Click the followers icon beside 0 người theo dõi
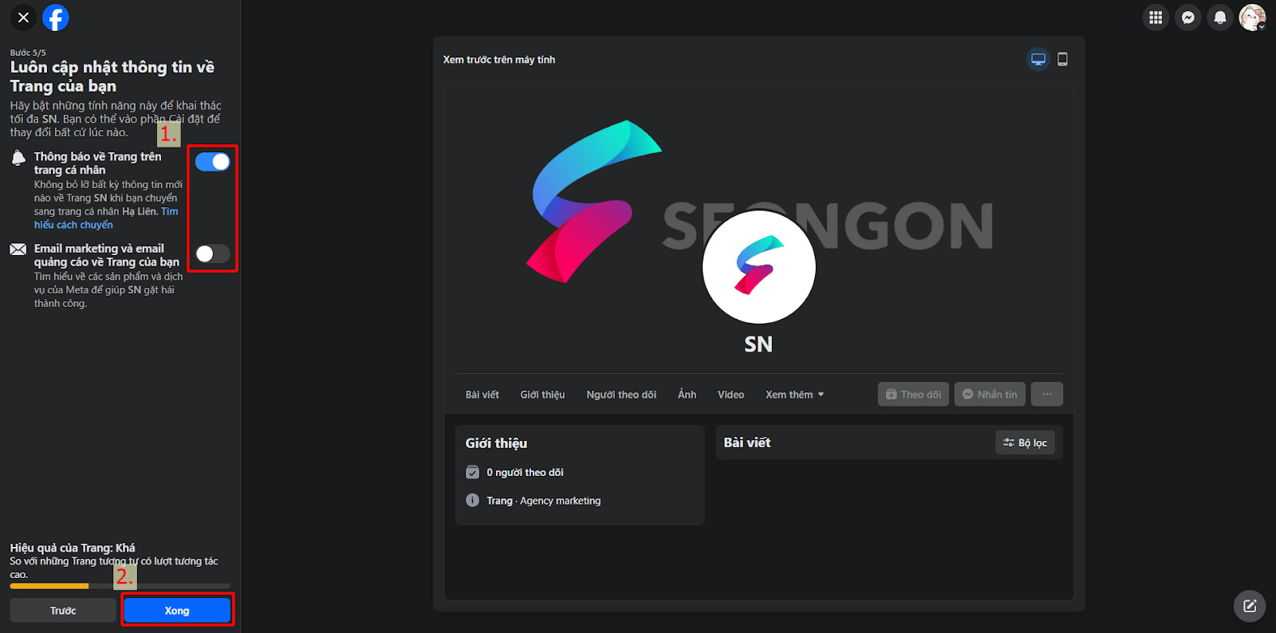1276x633 pixels. [x=473, y=472]
